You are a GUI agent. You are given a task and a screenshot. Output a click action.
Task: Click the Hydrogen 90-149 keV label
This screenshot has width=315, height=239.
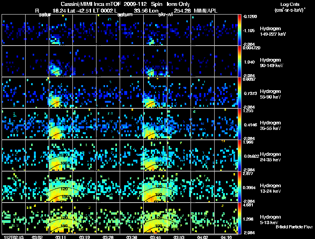(271, 63)
